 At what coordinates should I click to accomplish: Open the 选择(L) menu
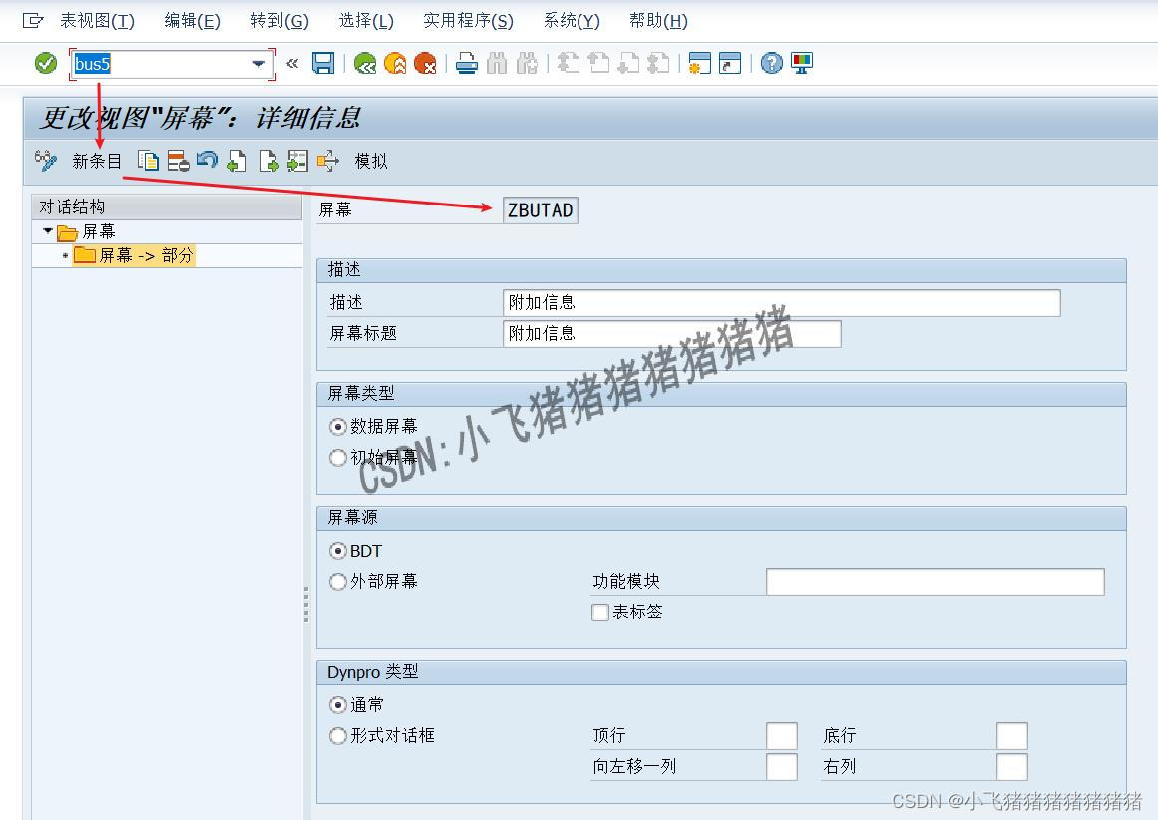366,21
